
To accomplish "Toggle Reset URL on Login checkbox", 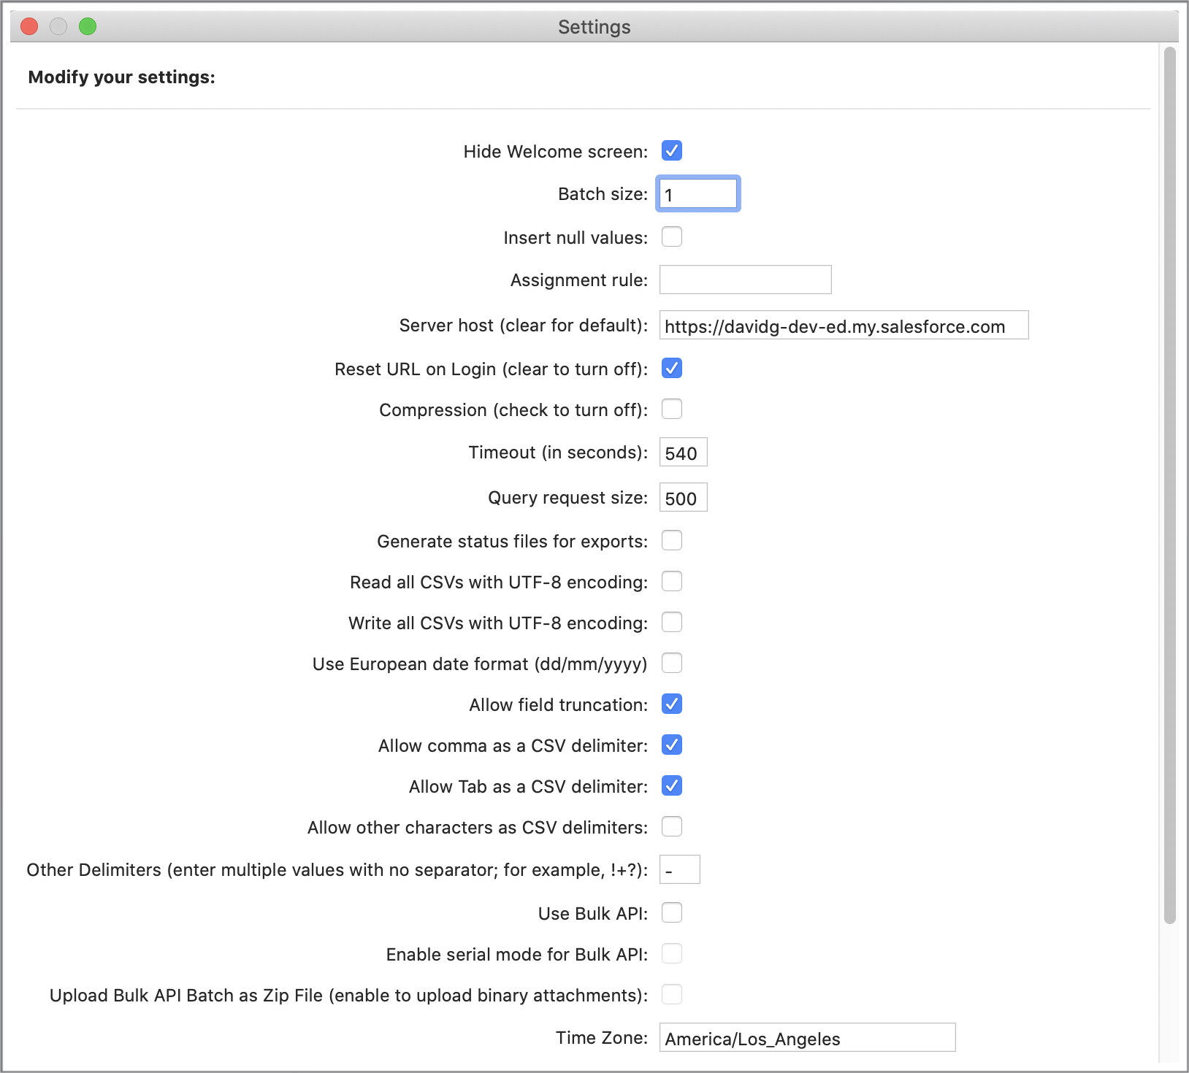I will pyautogui.click(x=671, y=369).
